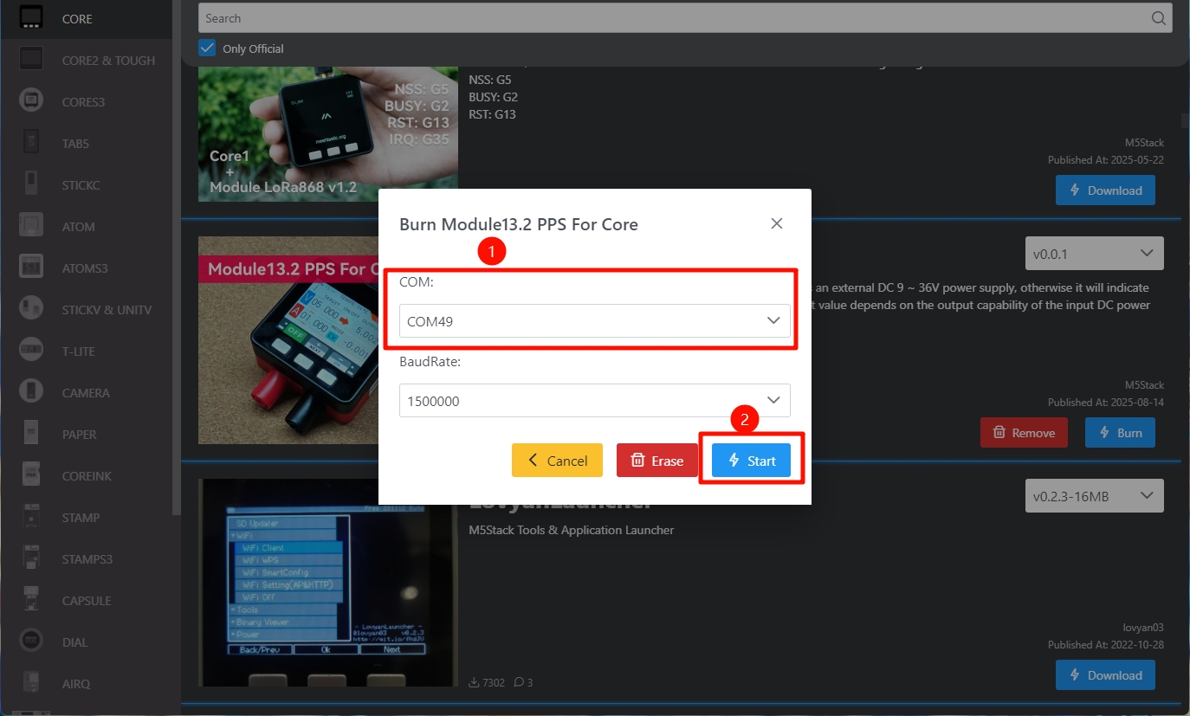Open the BaudRate dropdown
The width and height of the screenshot is (1190, 716).
595,401
